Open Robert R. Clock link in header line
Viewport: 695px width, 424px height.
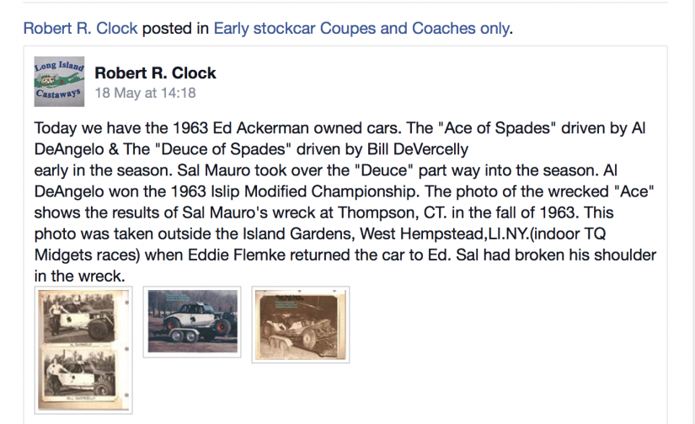click(80, 29)
